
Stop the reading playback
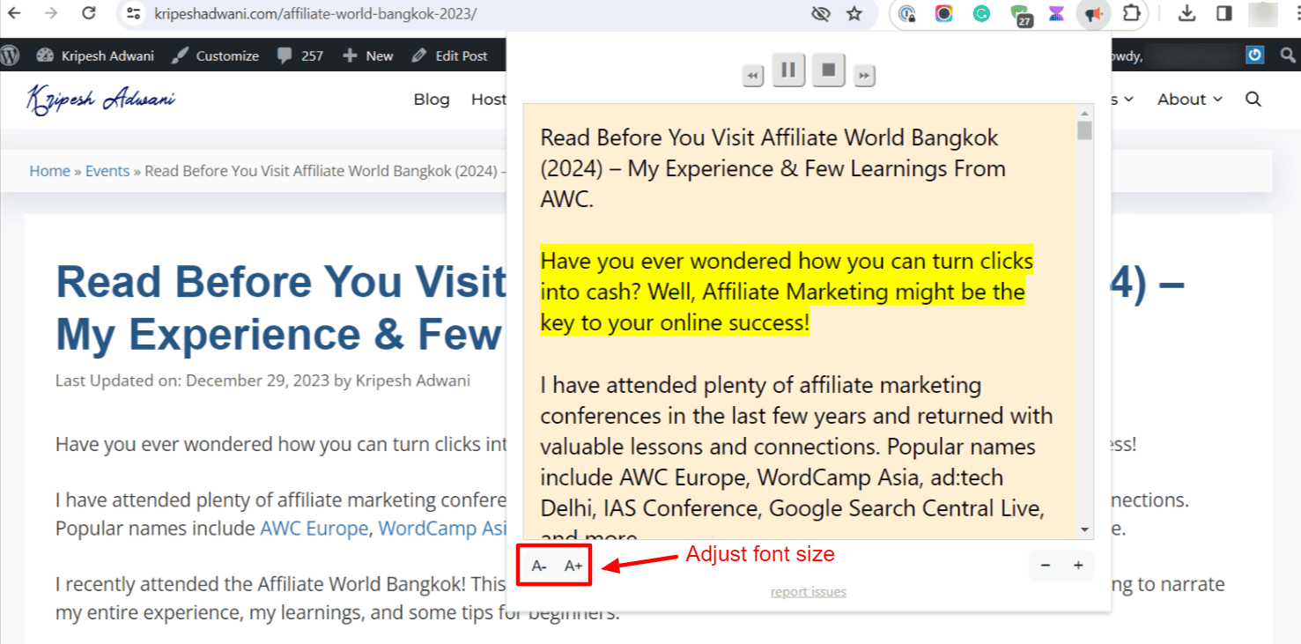829,70
